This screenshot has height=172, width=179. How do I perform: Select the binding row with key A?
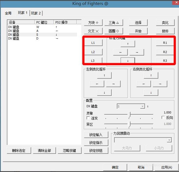click(x=42, y=31)
